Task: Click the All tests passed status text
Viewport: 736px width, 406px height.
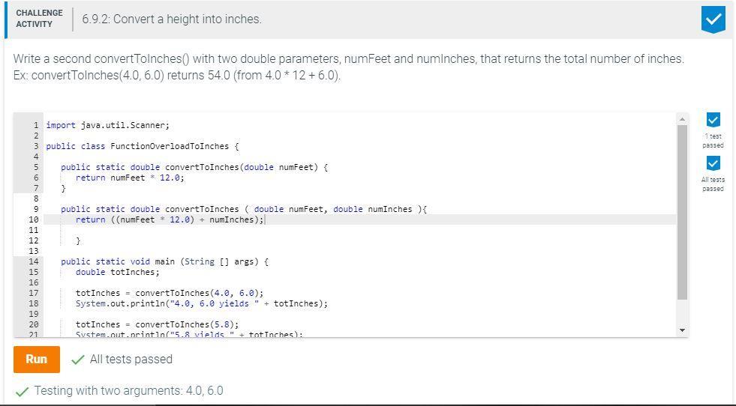Action: click(131, 359)
